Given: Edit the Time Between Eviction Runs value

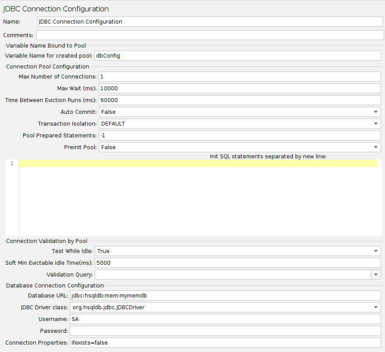Looking at the screenshot, I should coord(239,100).
